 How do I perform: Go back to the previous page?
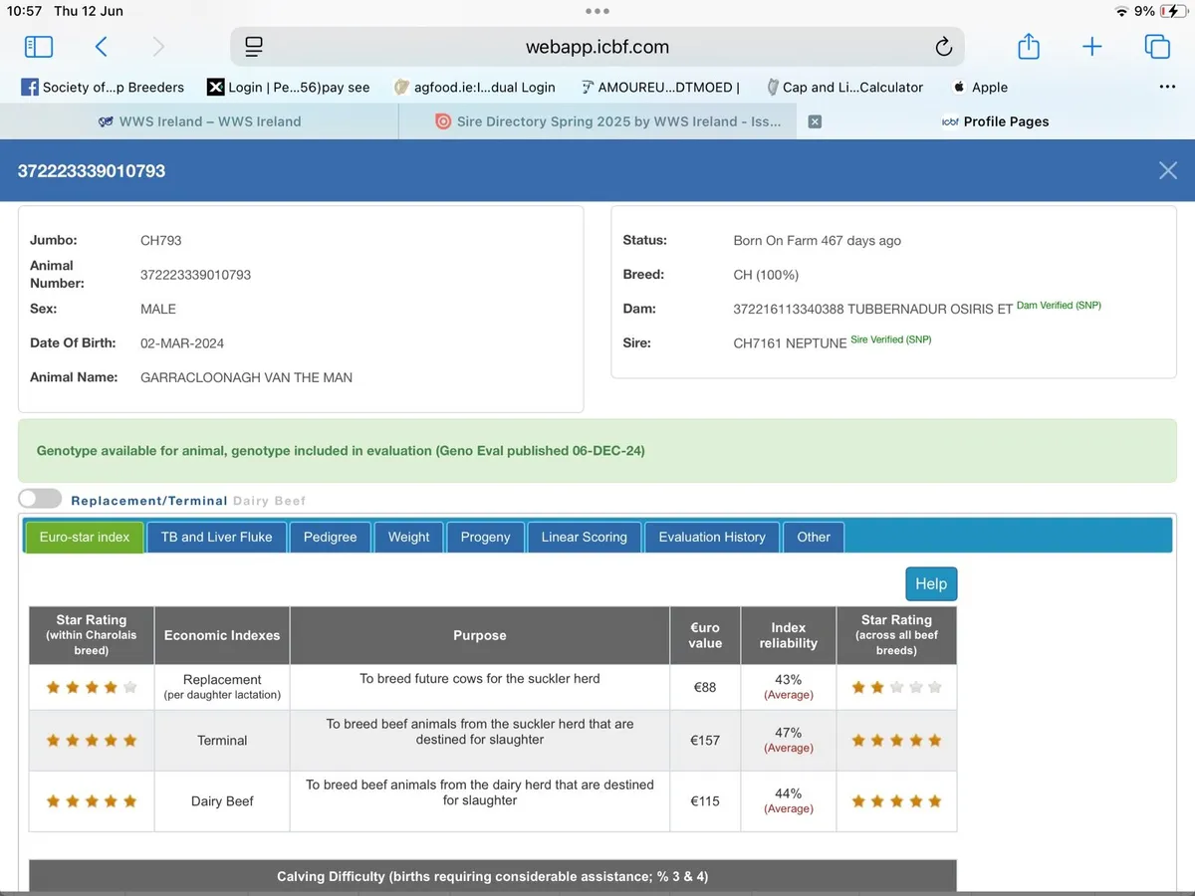coord(101,46)
